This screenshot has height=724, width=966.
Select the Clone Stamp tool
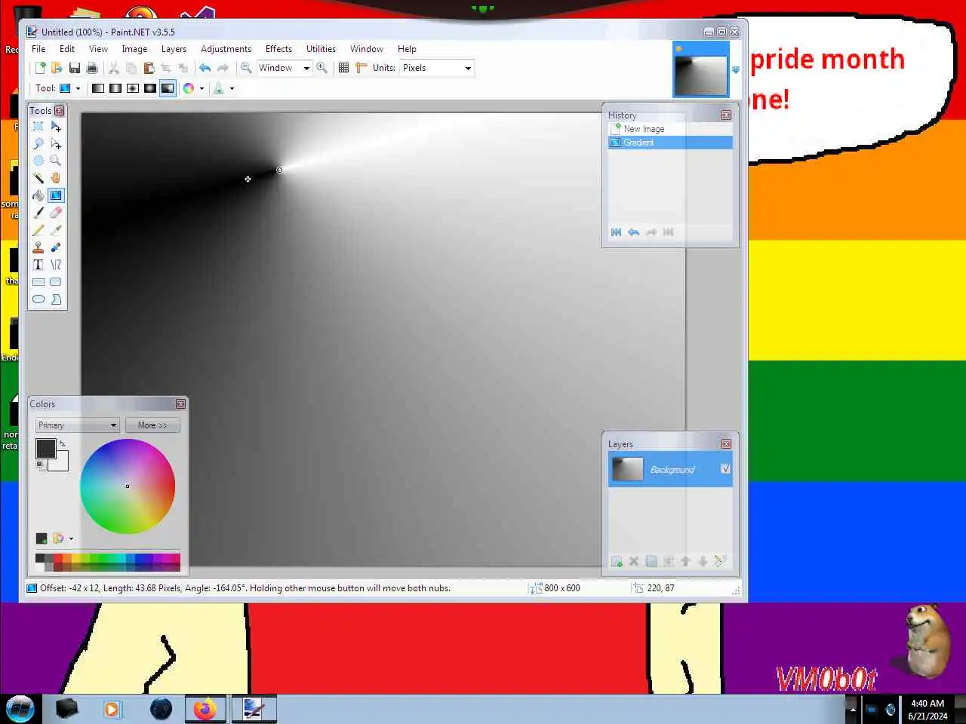coord(38,247)
